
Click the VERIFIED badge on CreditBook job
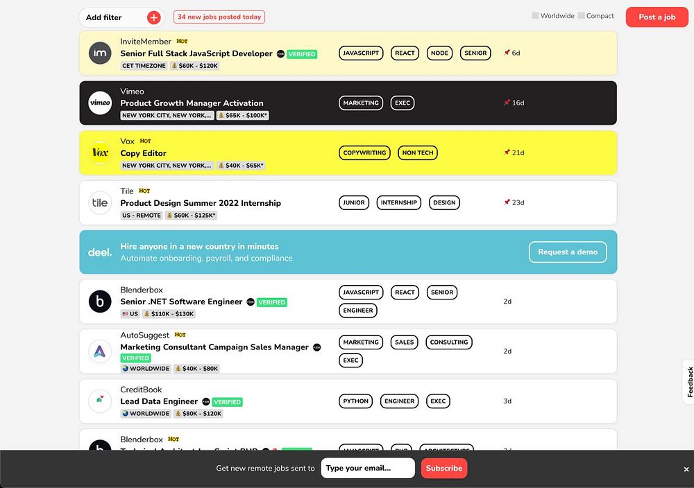(227, 402)
